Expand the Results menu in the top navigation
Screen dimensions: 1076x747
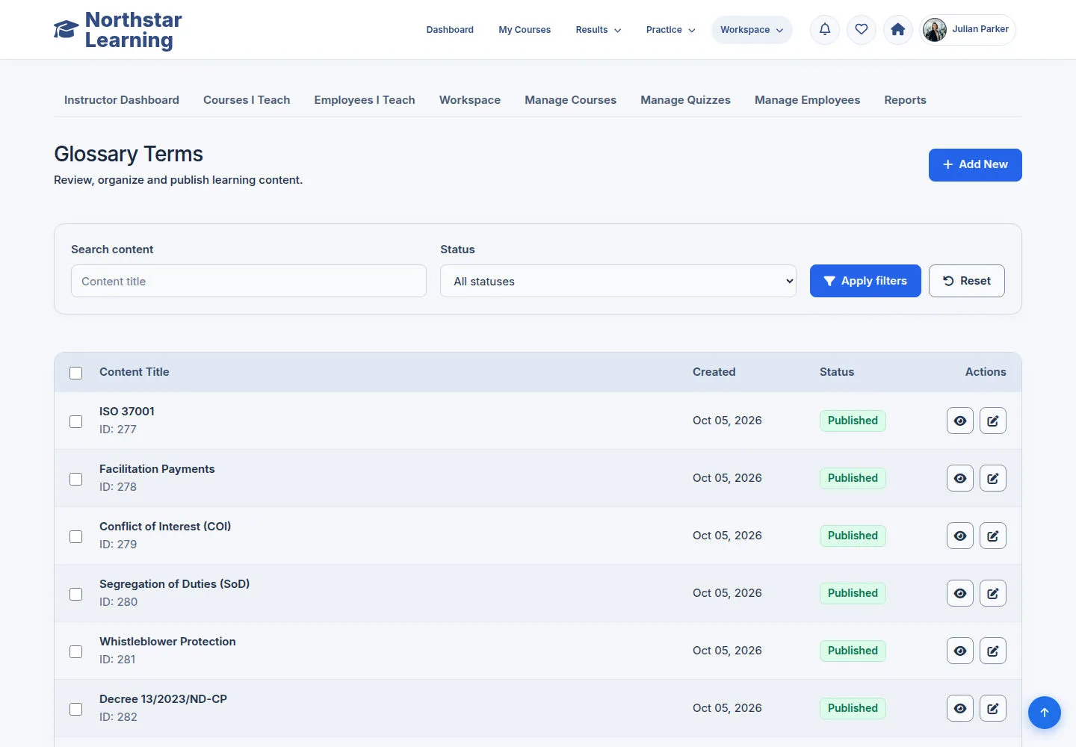click(599, 30)
